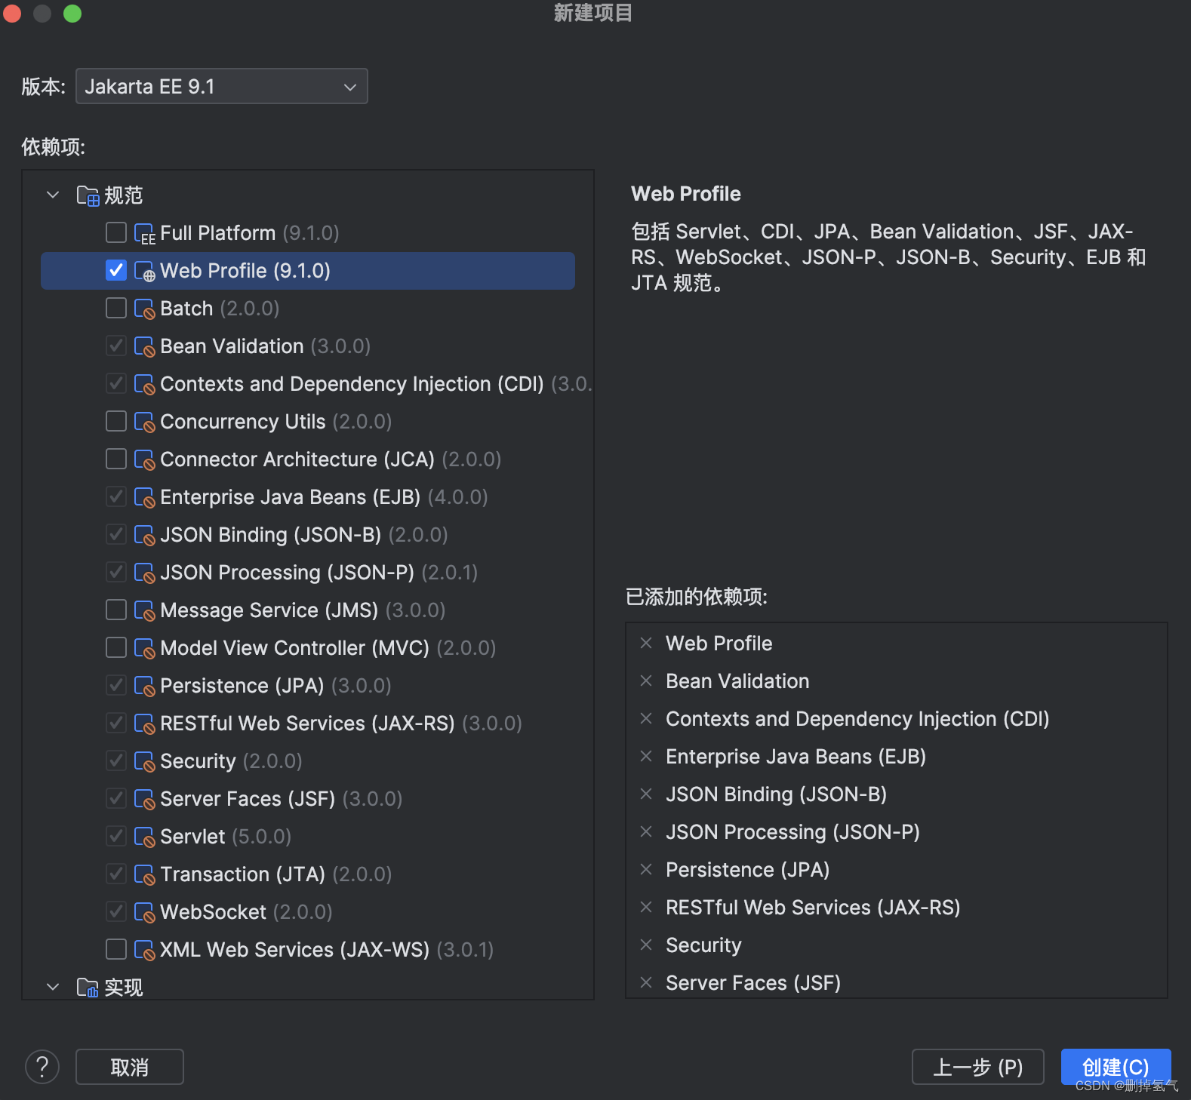Click the Full Platform EE icon
The image size is (1191, 1100).
(145, 234)
